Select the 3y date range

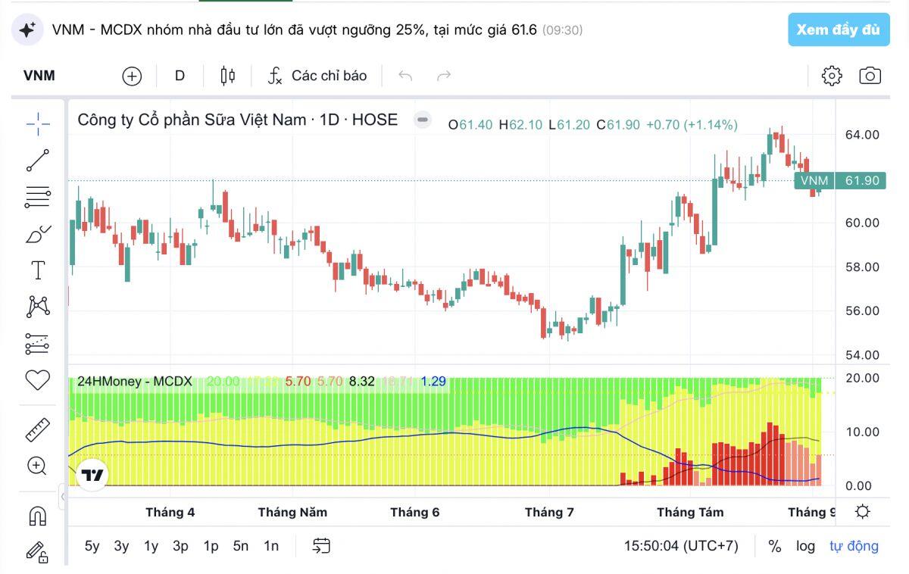[x=121, y=546]
